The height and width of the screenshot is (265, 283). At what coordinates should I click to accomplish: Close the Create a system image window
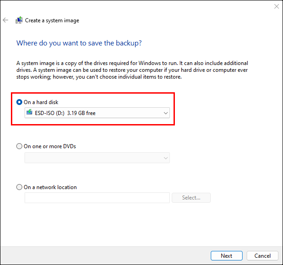(x=276, y=6)
